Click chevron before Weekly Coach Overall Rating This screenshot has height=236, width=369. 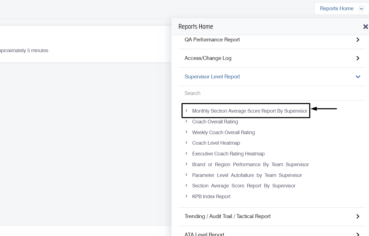point(186,132)
